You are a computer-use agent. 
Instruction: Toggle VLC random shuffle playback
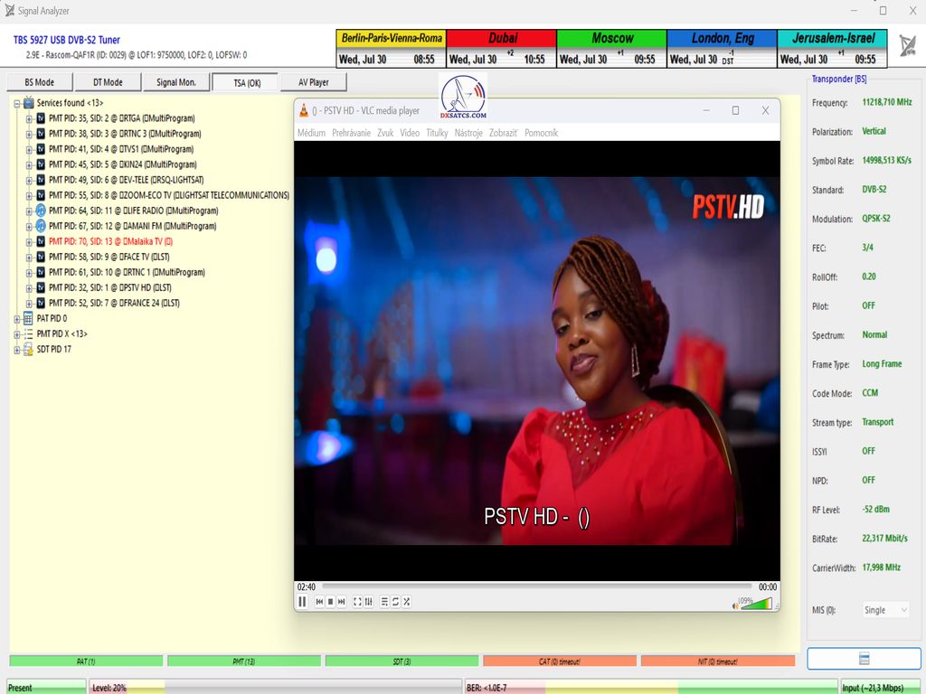[407, 602]
